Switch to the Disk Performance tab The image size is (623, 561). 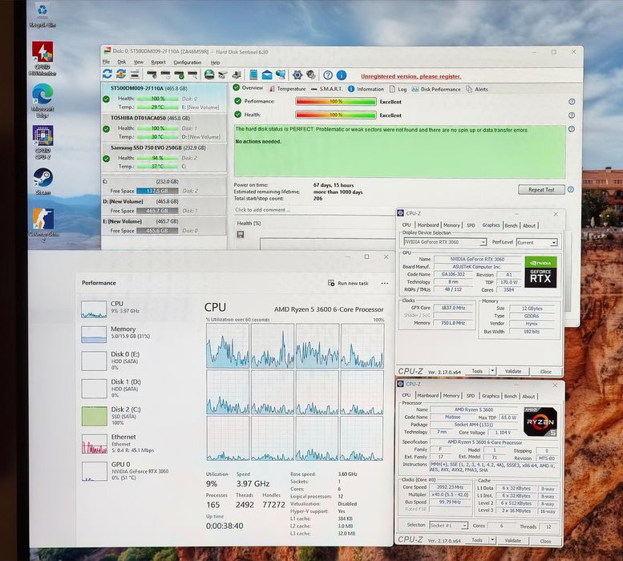click(436, 89)
